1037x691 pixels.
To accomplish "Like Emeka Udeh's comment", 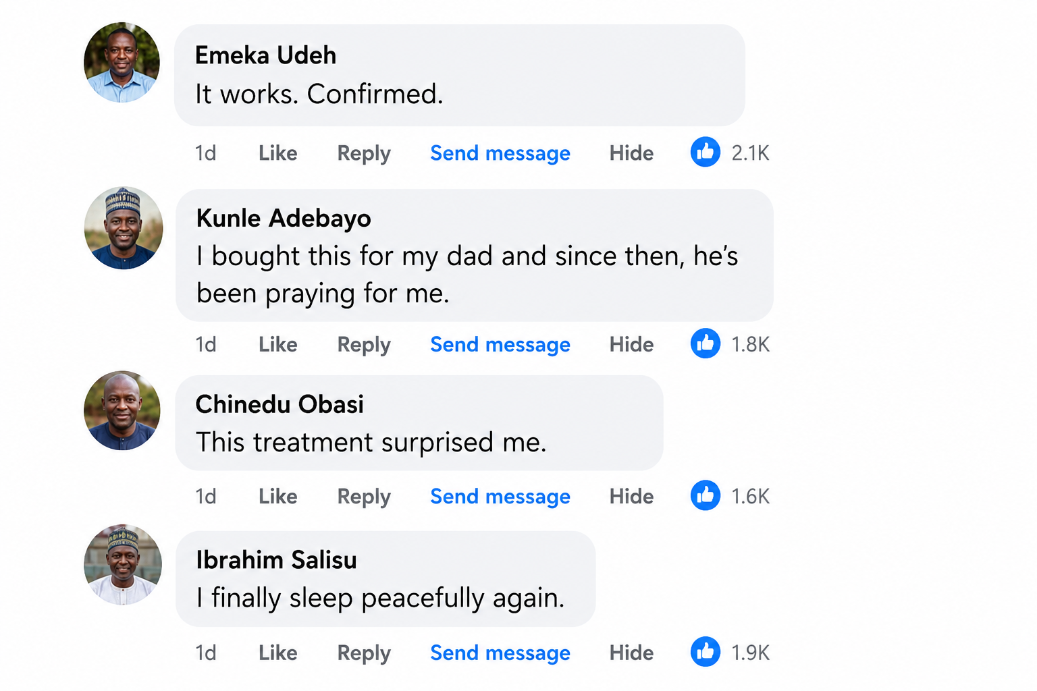I will coord(277,153).
